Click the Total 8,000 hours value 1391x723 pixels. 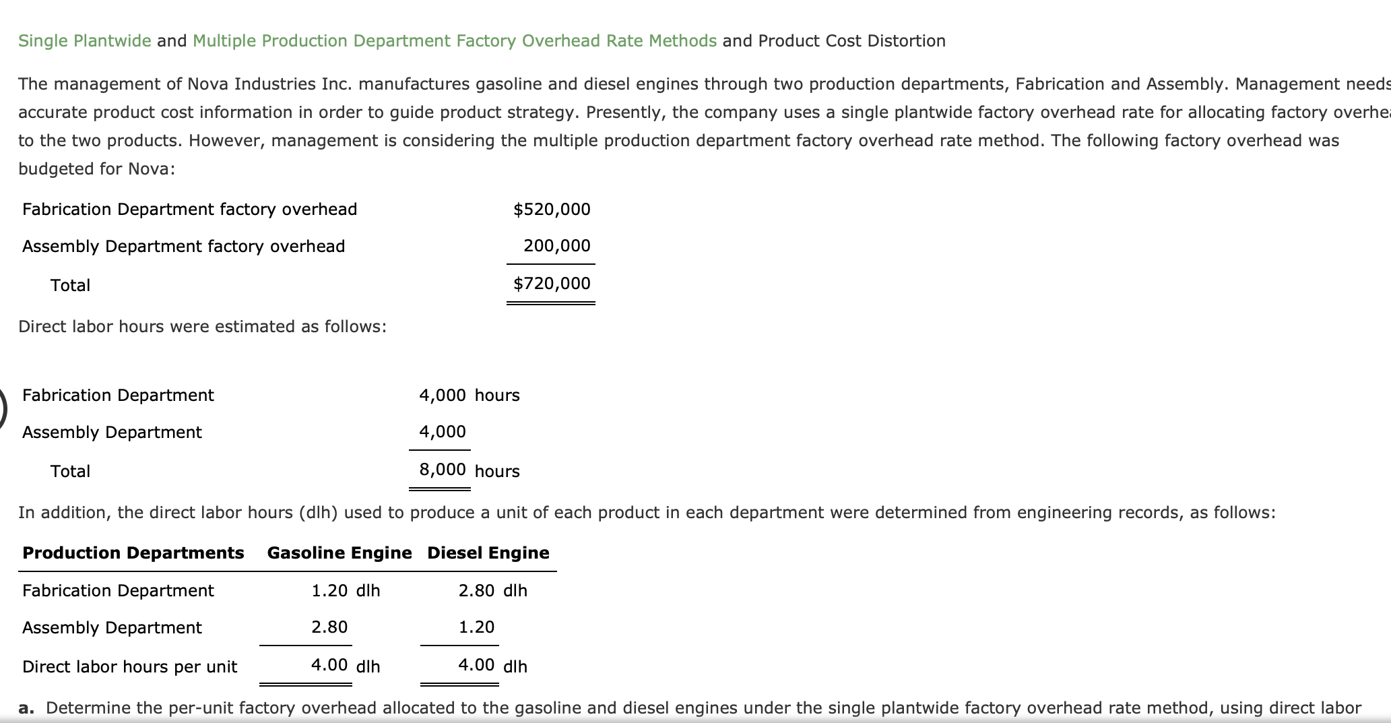(441, 470)
